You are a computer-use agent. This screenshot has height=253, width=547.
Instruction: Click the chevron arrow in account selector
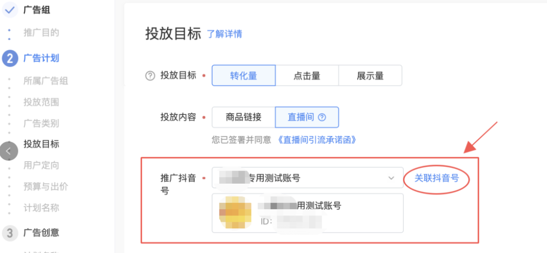(392, 178)
